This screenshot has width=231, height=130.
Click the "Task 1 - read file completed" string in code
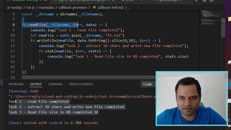click(x=88, y=30)
